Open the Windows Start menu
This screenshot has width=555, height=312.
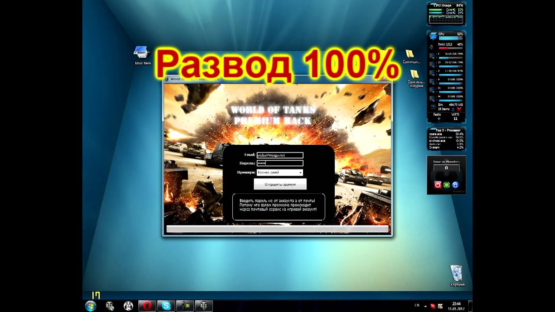[91, 306]
